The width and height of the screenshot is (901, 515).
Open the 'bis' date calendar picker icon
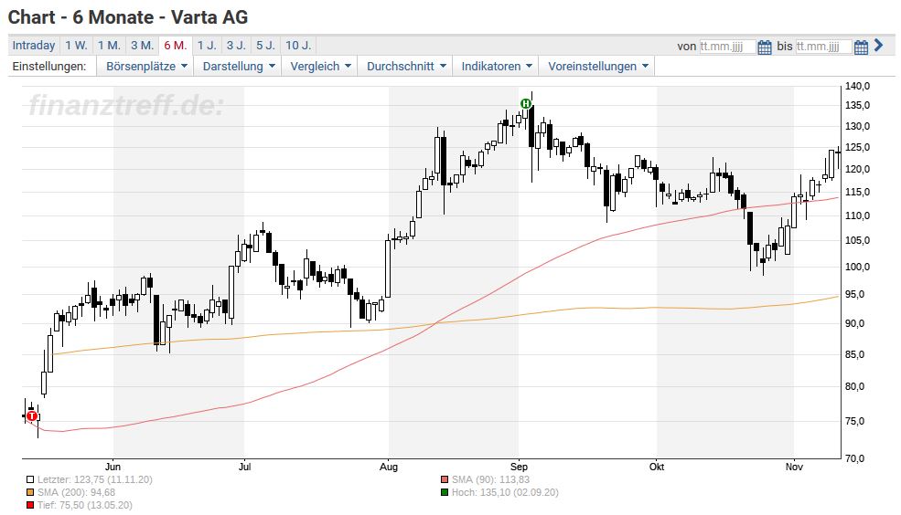861,47
